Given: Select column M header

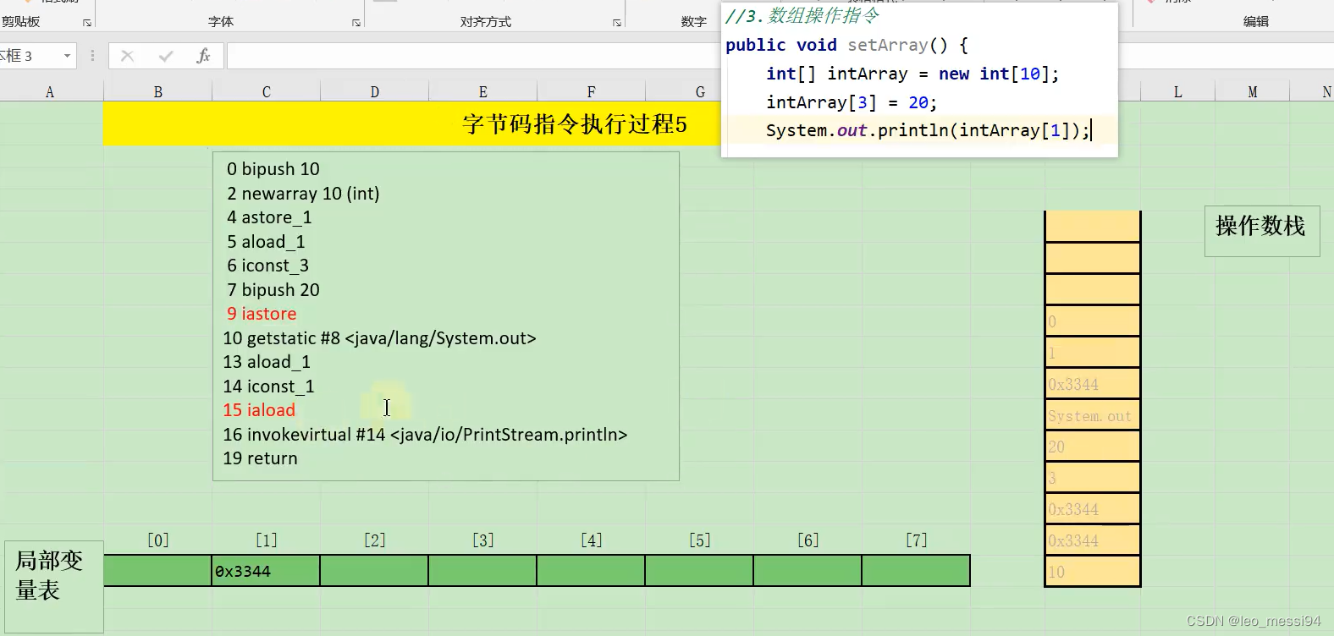Looking at the screenshot, I should 1252,91.
